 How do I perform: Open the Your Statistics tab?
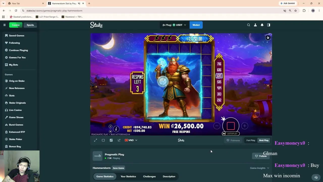pyautogui.click(x=128, y=176)
